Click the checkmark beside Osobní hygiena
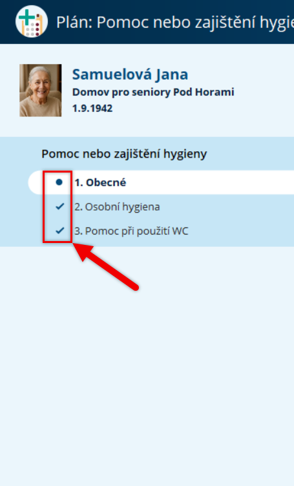 pyautogui.click(x=60, y=206)
